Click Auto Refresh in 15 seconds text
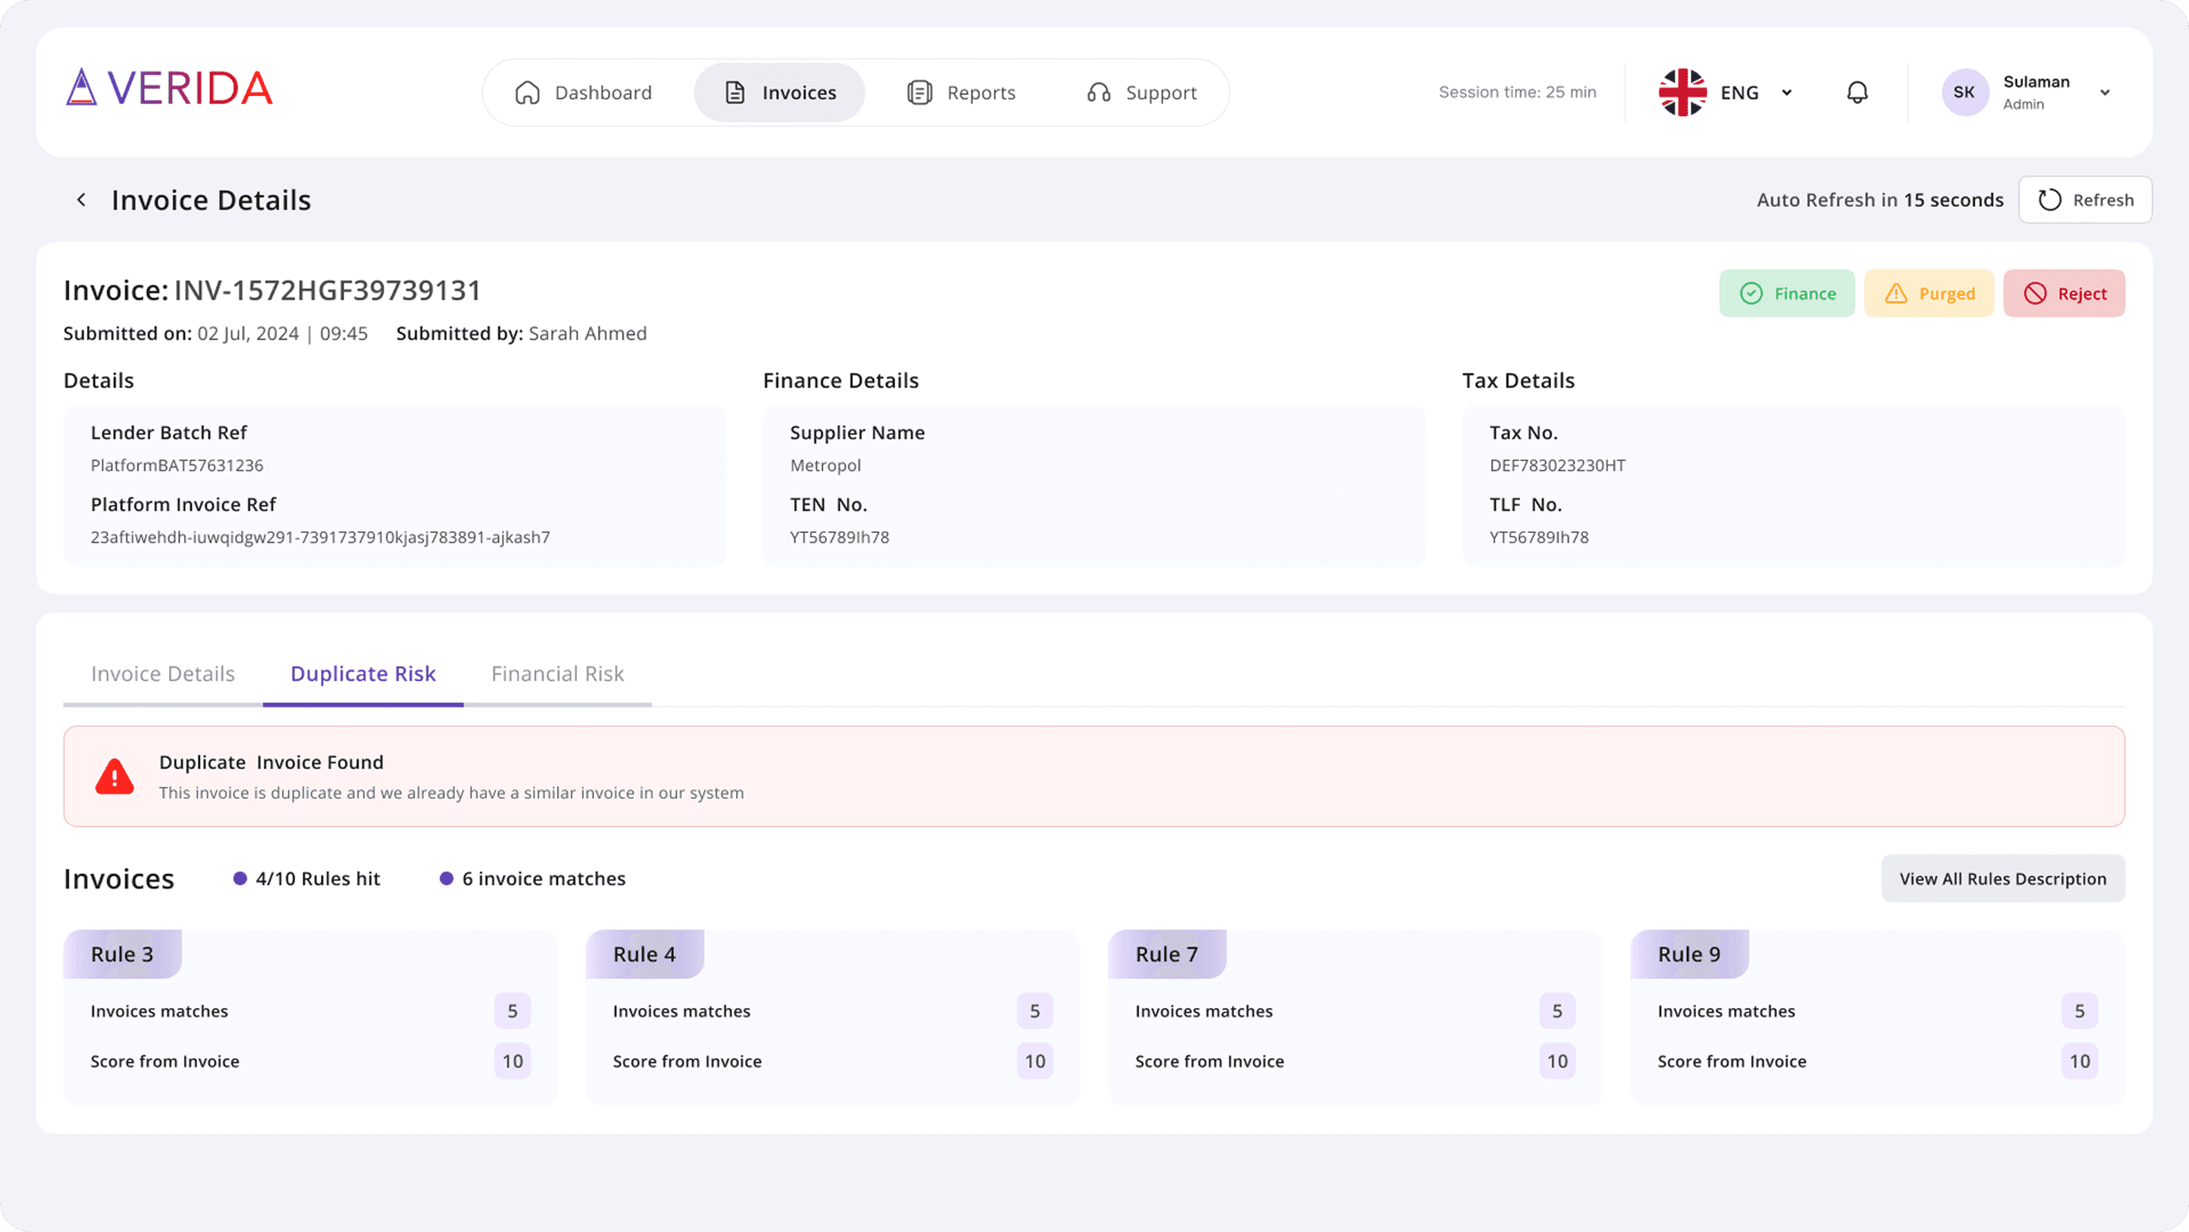This screenshot has height=1232, width=2189. [x=1880, y=199]
